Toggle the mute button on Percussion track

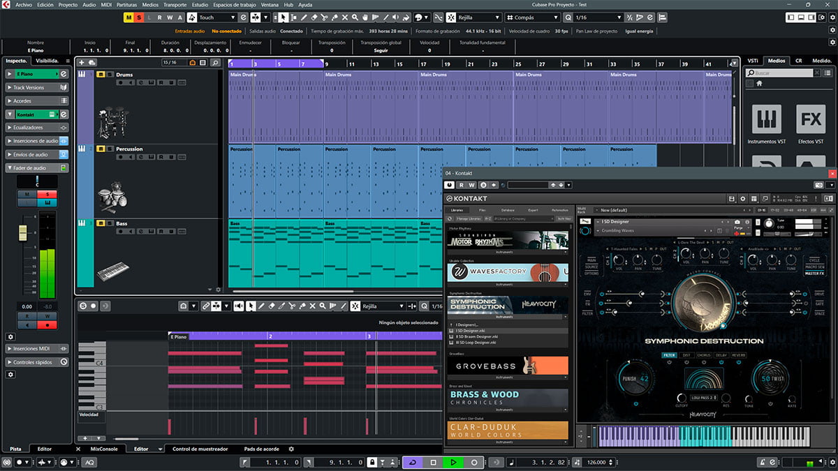pyautogui.click(x=101, y=149)
